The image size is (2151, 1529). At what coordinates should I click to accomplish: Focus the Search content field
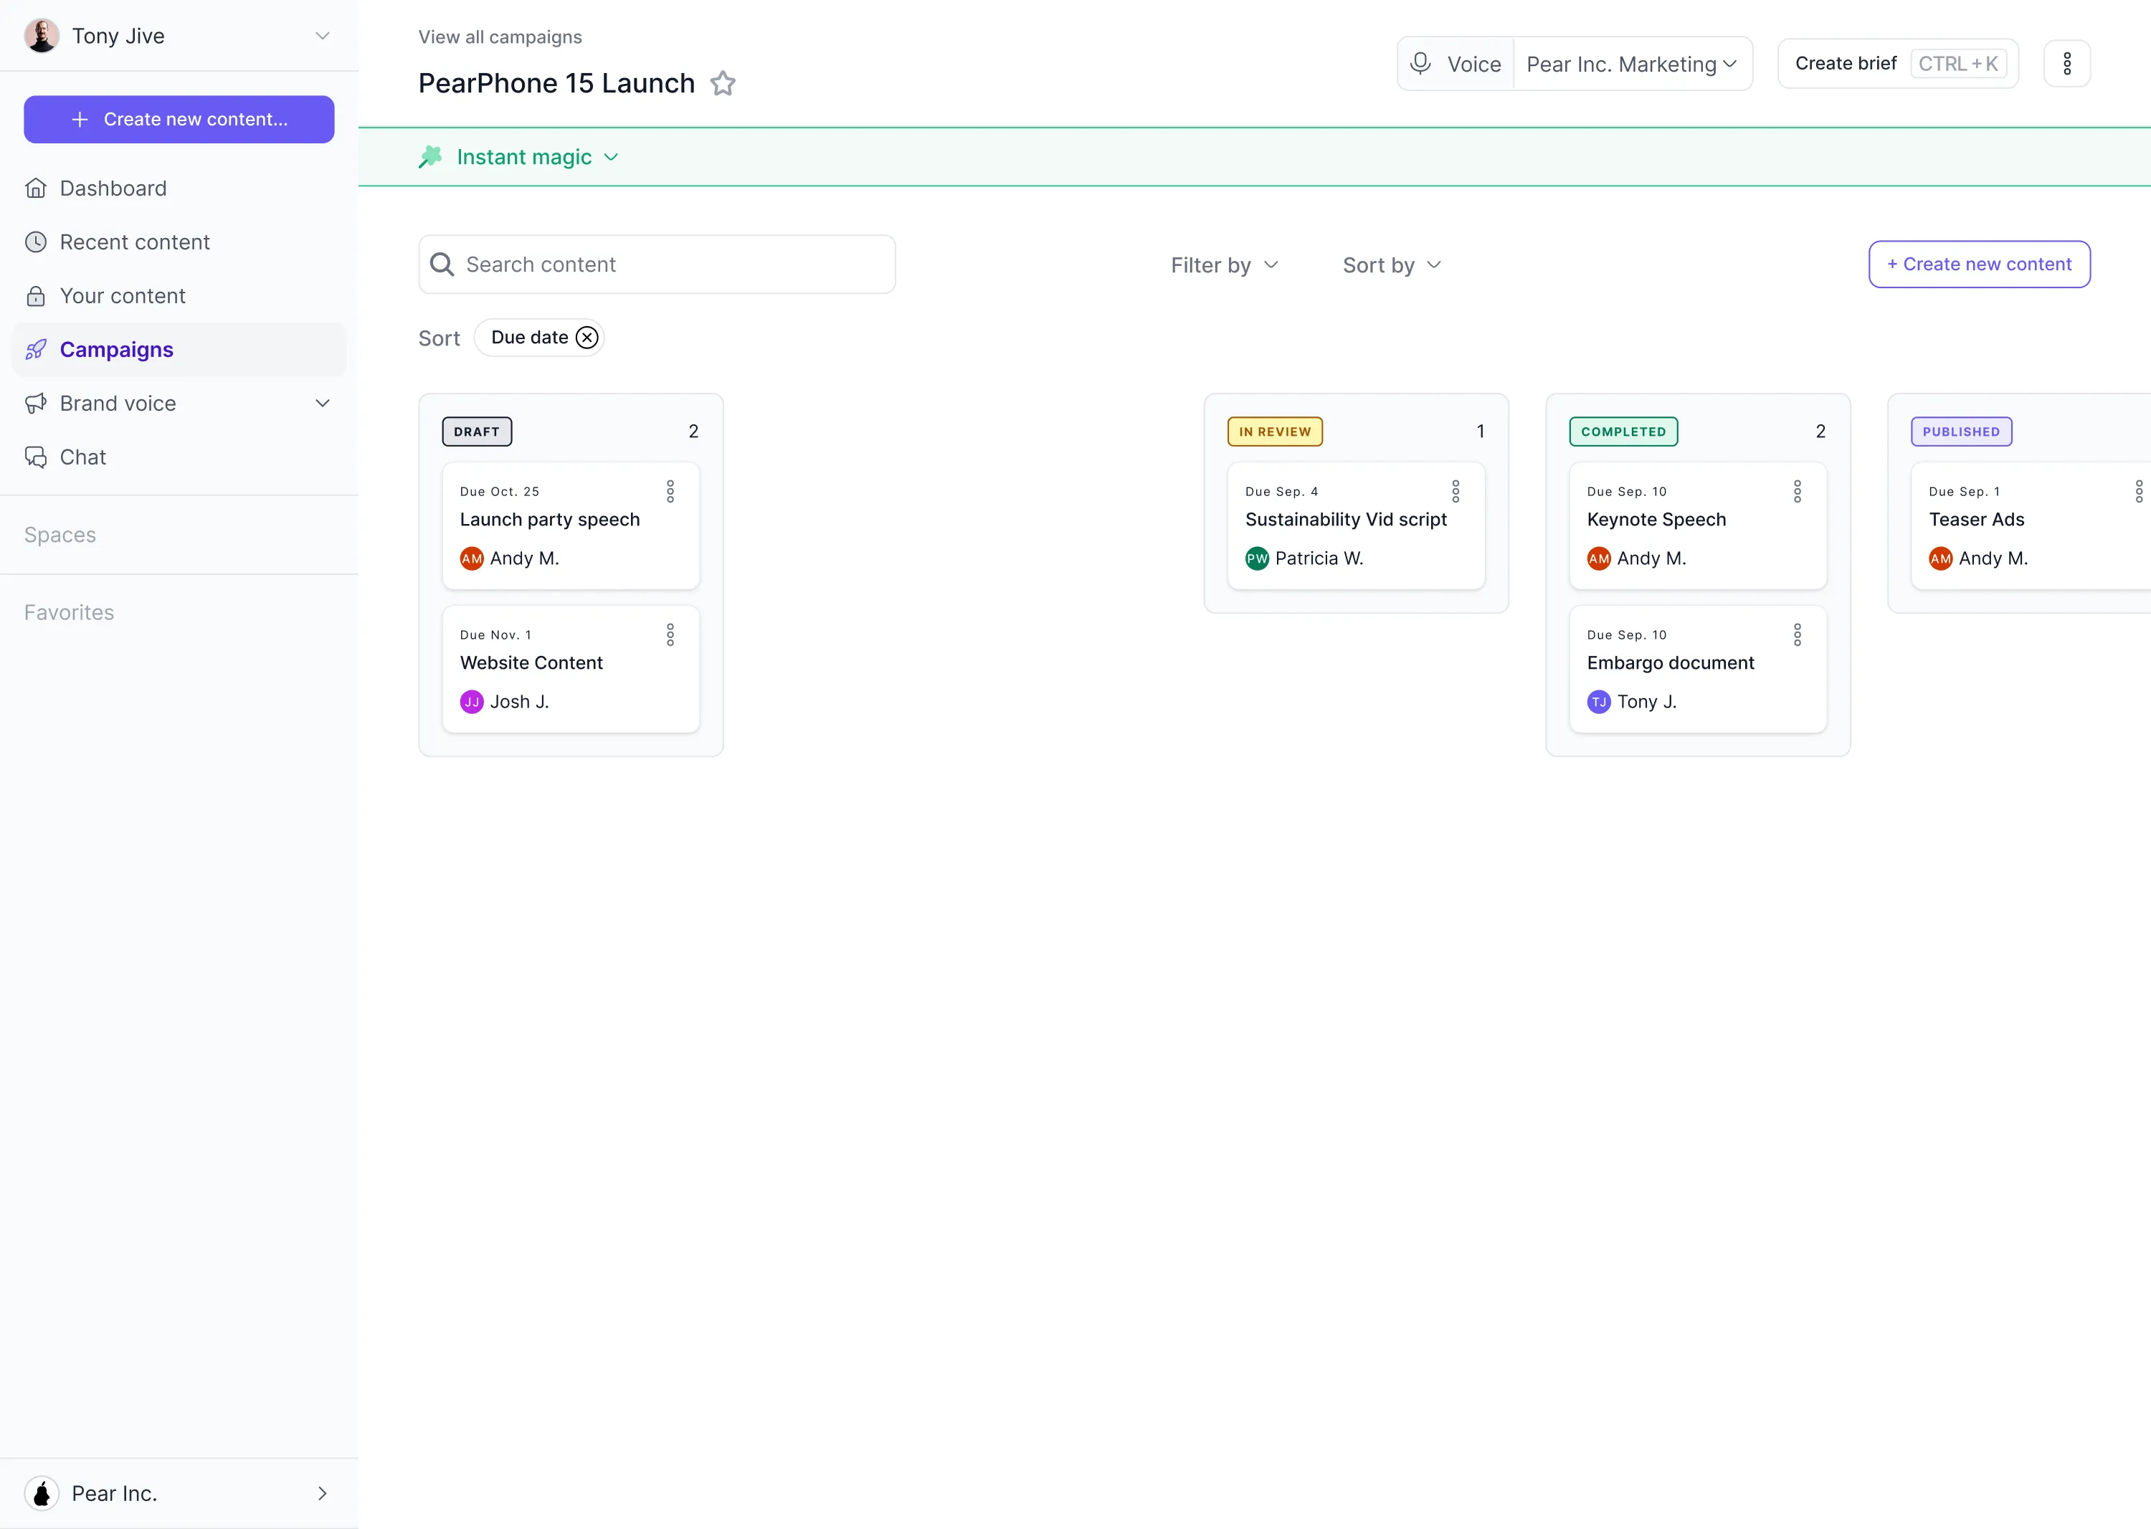[673, 265]
